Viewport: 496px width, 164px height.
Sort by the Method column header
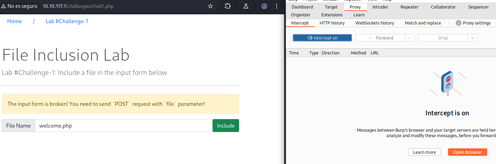(x=360, y=53)
